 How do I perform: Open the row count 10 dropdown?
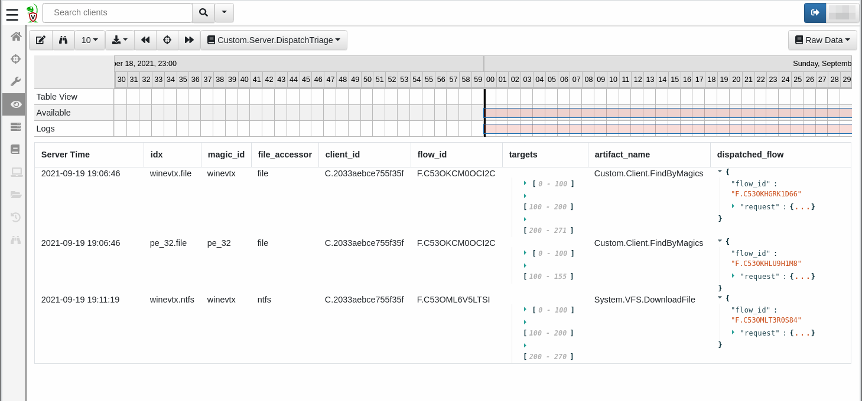tap(90, 40)
